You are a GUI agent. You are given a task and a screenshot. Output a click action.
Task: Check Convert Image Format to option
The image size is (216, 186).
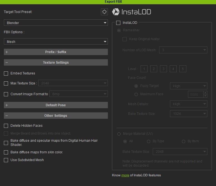coord(6,94)
